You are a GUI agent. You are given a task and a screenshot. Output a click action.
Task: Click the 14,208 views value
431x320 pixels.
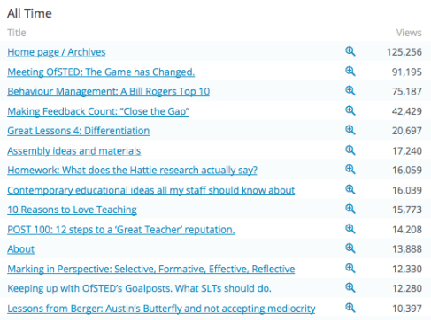[407, 230]
